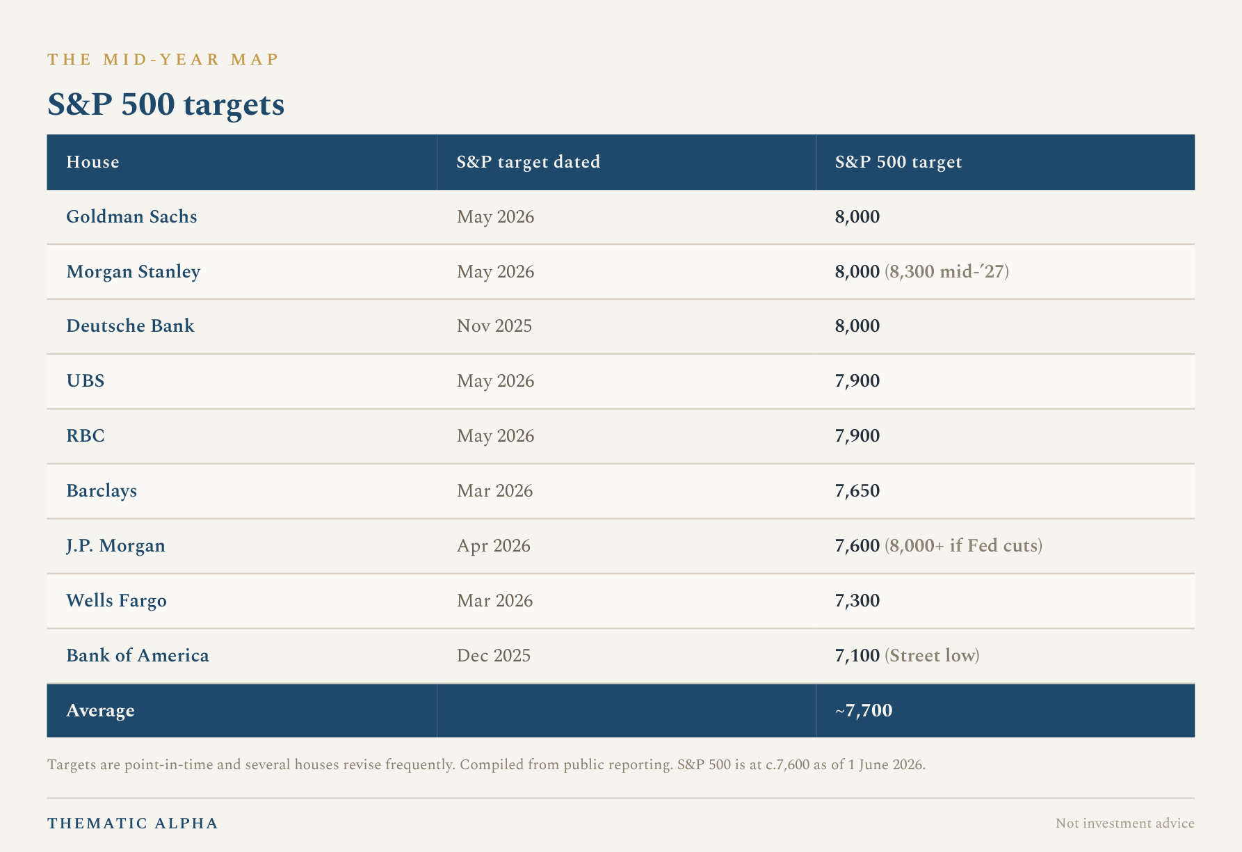Viewport: 1242px width, 852px height.
Task: Click the House column header
Action: click(x=92, y=162)
